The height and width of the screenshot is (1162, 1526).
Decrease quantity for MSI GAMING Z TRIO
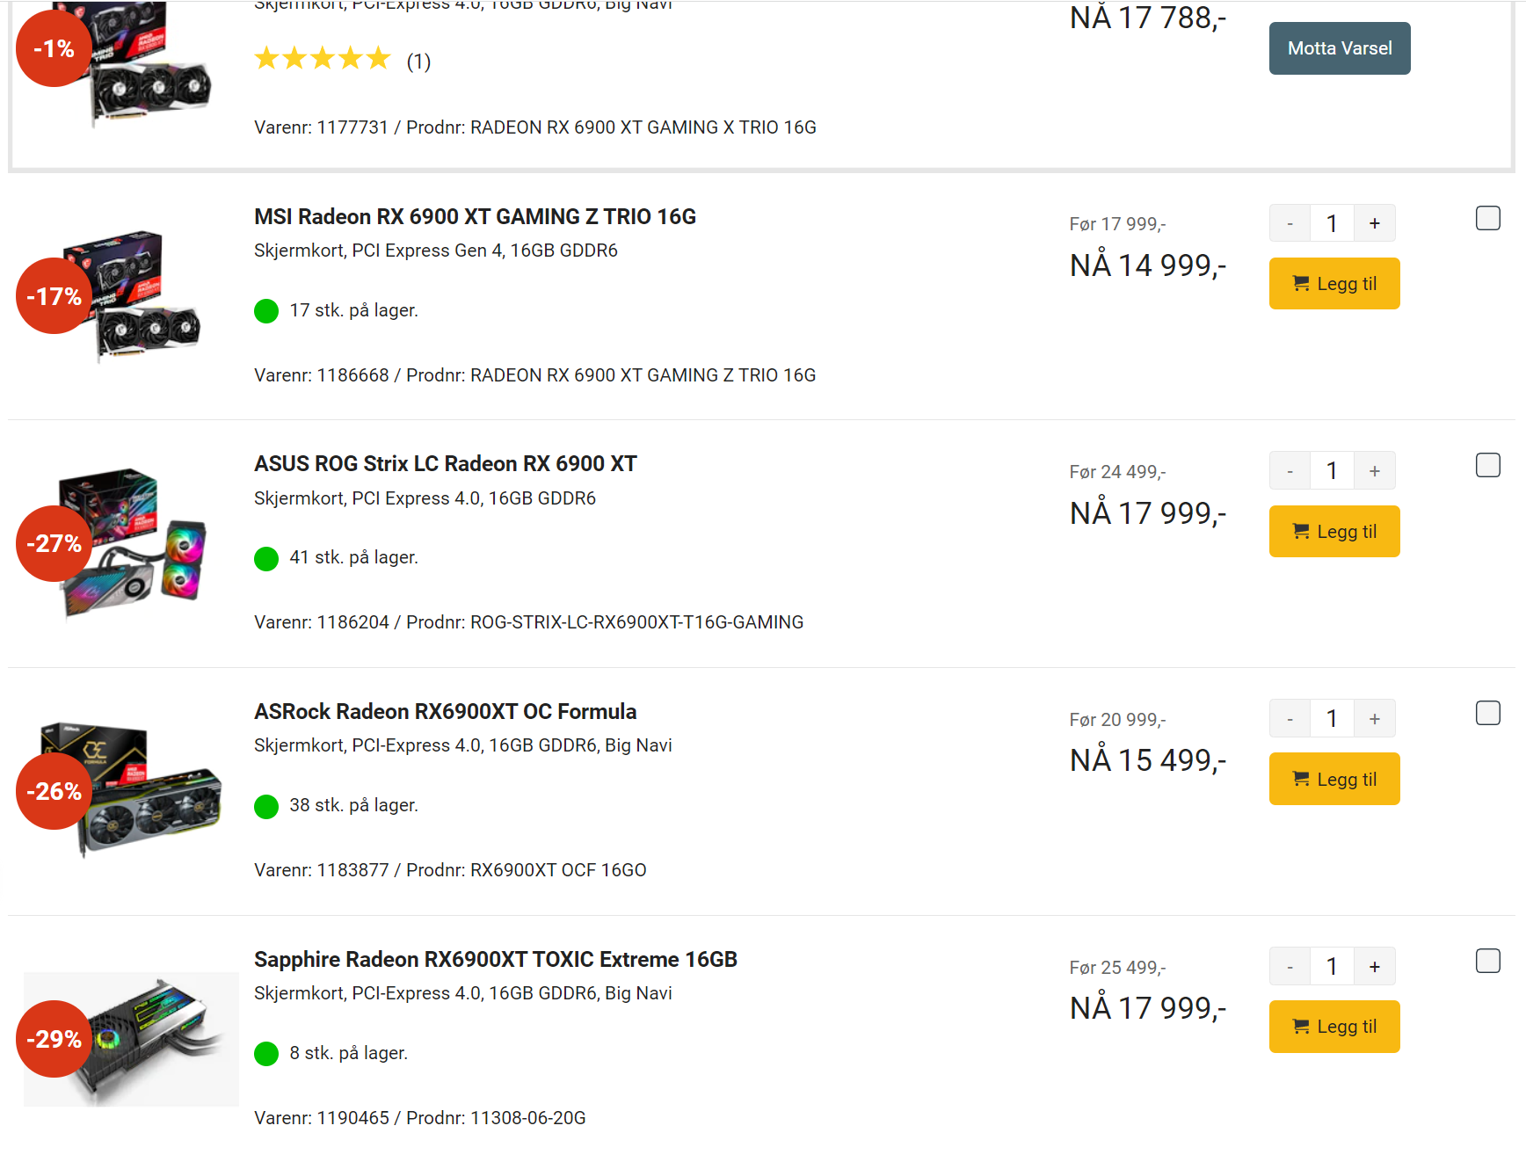(1290, 223)
